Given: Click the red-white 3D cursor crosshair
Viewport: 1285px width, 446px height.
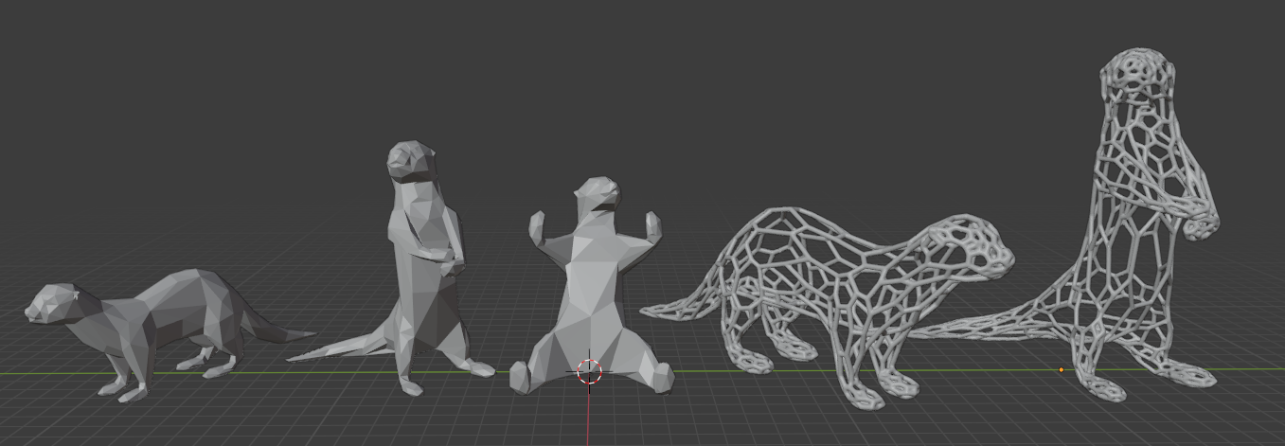Looking at the screenshot, I should 589,371.
